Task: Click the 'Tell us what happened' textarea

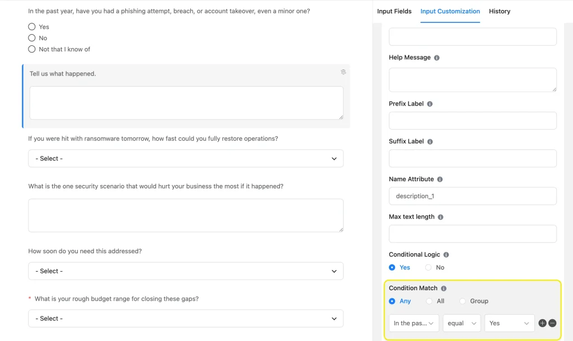Action: click(x=186, y=103)
